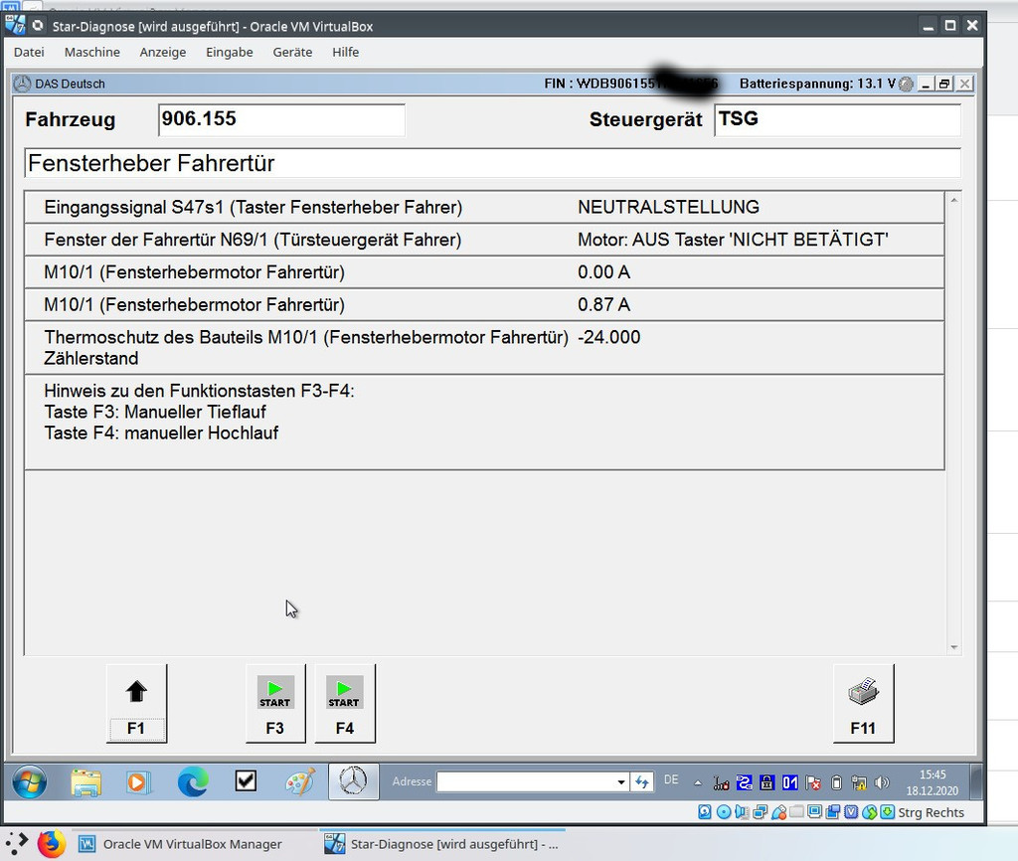This screenshot has width=1018, height=861.
Task: Show hidden tray icons arrow
Action: pyautogui.click(x=698, y=783)
